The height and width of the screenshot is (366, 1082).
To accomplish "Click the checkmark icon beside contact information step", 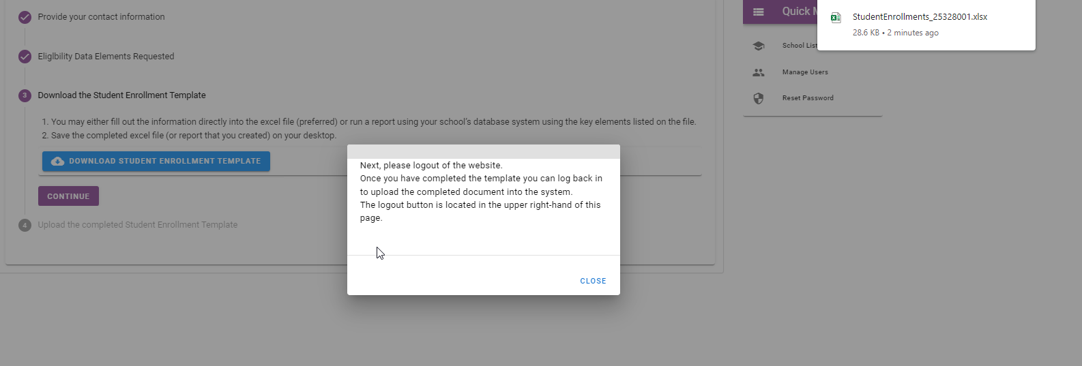I will pos(25,17).
